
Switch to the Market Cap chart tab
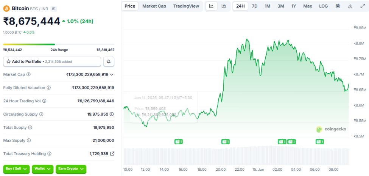coord(154,6)
